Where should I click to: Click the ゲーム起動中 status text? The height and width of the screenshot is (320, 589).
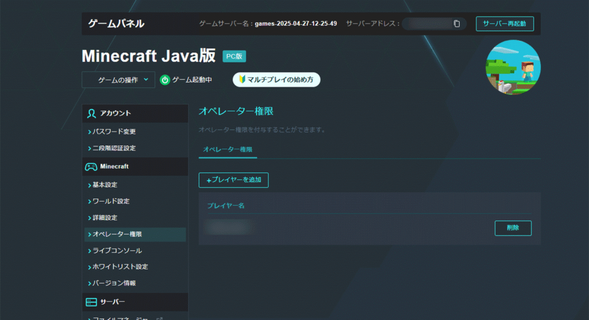(192, 80)
